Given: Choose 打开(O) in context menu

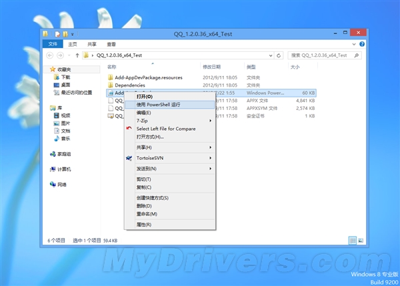Looking at the screenshot, I should (170, 97).
